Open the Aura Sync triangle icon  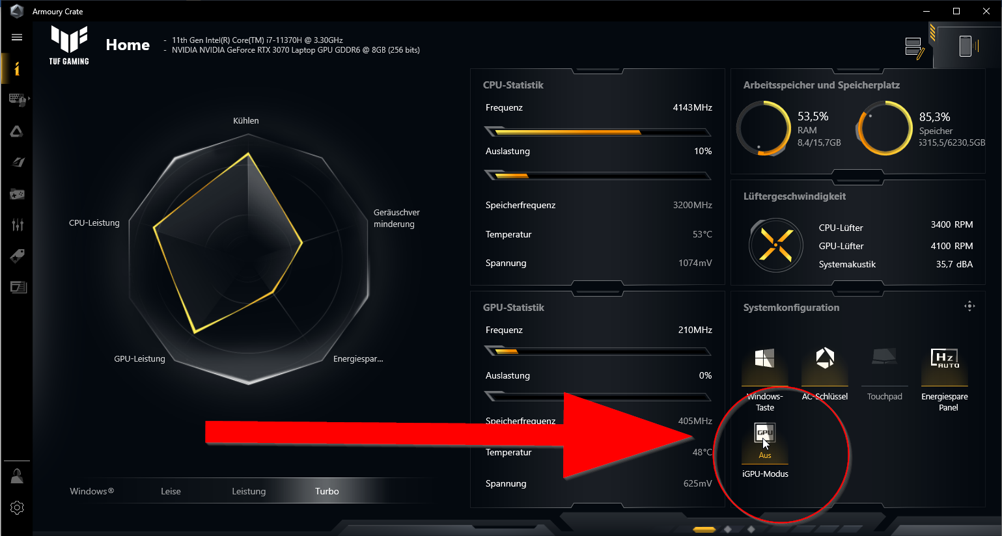[17, 131]
